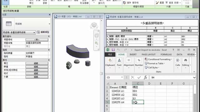Click the 外觀 edit button
This screenshot has width=200, height=112.
37,77
